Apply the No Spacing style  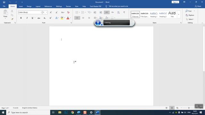pos(144,14)
